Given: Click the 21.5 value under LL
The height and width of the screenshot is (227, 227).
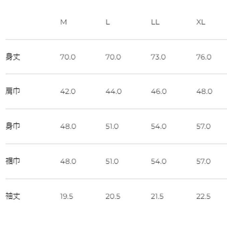Looking at the screenshot, I should (x=157, y=196).
